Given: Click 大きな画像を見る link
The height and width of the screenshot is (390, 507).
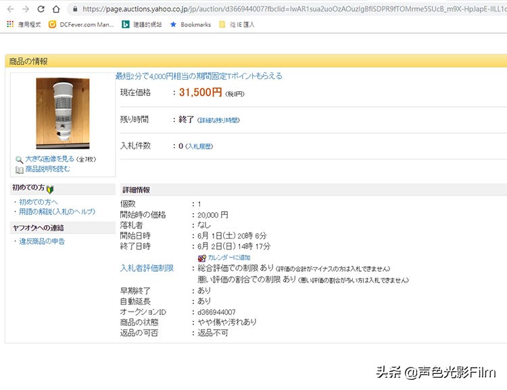Looking at the screenshot, I should (50, 159).
